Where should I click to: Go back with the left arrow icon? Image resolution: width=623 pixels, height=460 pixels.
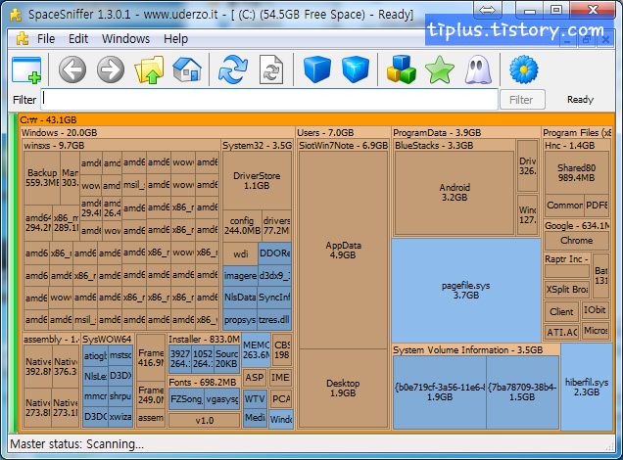[72, 69]
